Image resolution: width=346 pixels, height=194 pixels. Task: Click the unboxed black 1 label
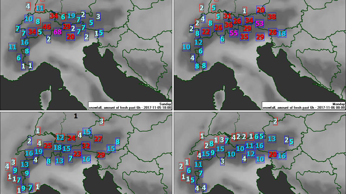76,116
